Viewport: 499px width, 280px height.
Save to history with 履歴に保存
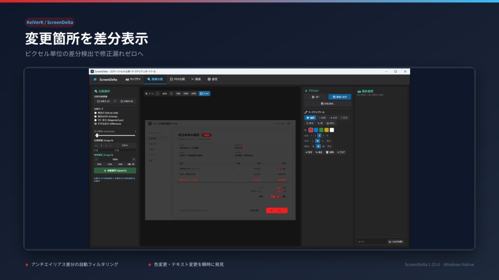tap(340, 97)
